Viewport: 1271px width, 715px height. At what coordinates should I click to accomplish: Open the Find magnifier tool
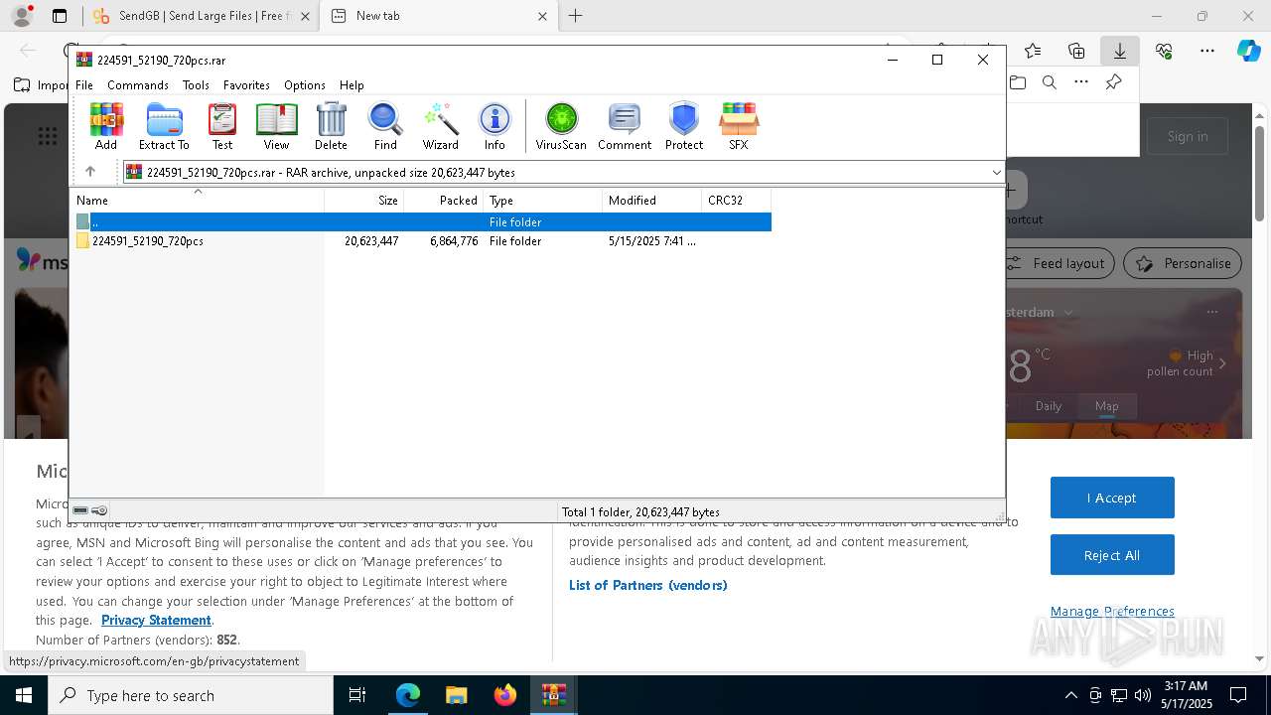pyautogui.click(x=385, y=126)
